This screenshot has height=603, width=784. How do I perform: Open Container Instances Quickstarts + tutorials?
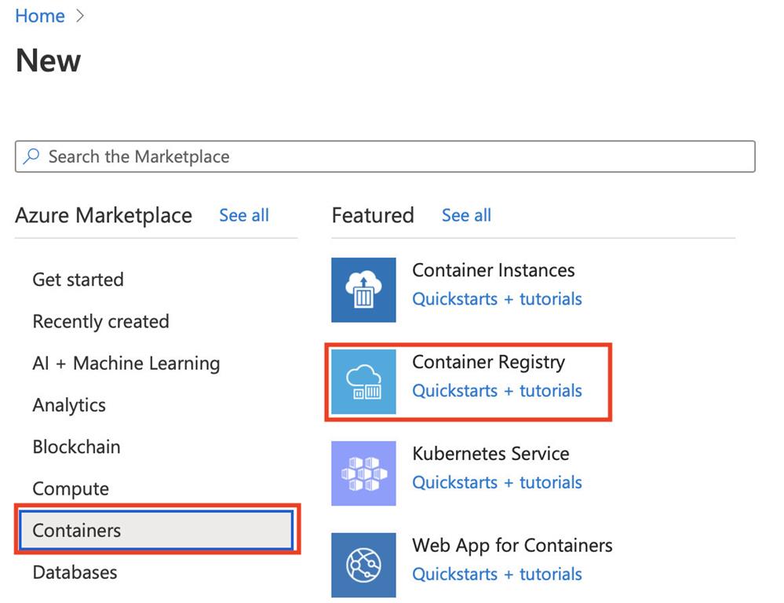pyautogui.click(x=497, y=299)
